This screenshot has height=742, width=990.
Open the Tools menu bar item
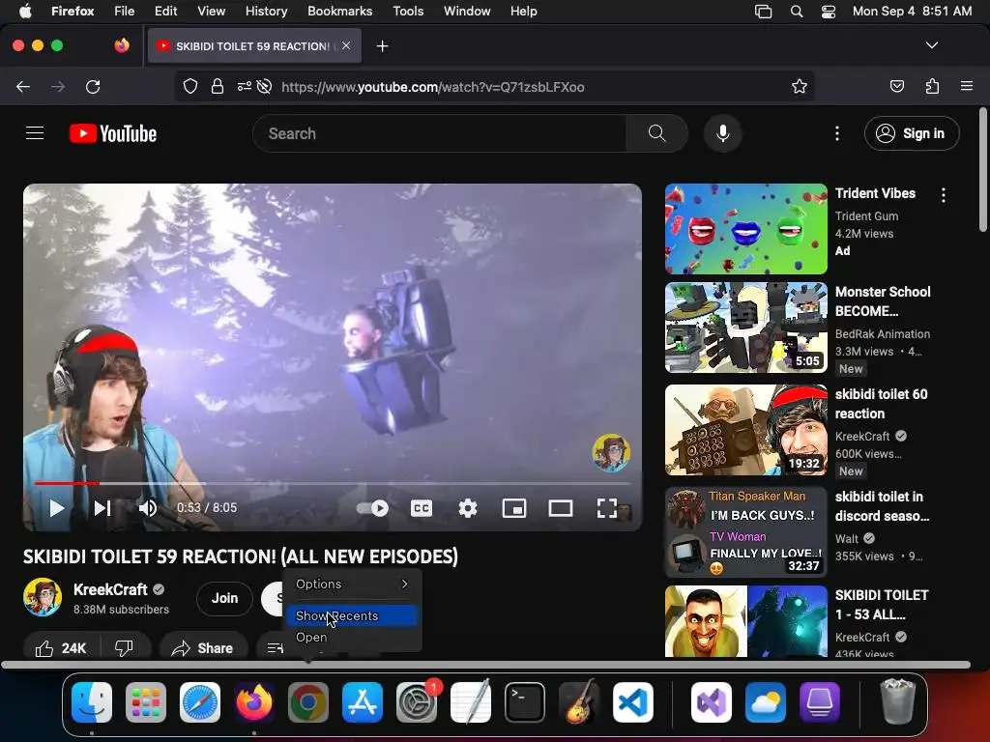click(408, 12)
